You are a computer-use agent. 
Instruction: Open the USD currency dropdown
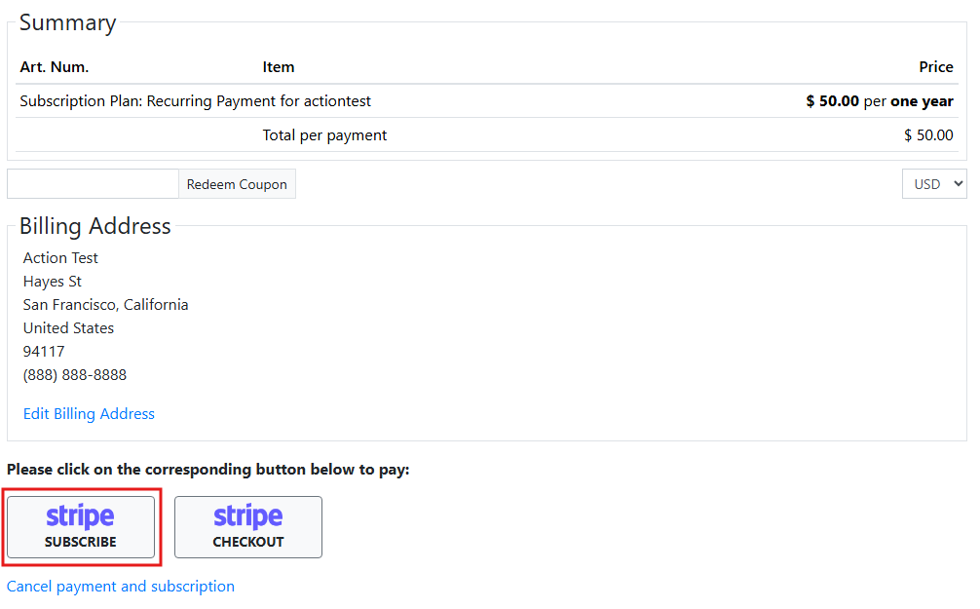933,184
